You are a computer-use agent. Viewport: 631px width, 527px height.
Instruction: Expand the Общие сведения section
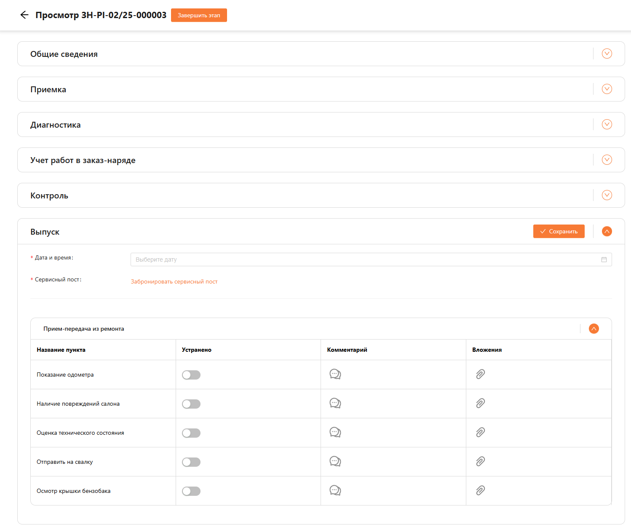(607, 54)
